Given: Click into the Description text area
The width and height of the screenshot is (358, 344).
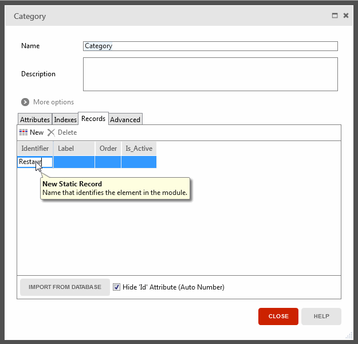Looking at the screenshot, I should tap(210, 74).
